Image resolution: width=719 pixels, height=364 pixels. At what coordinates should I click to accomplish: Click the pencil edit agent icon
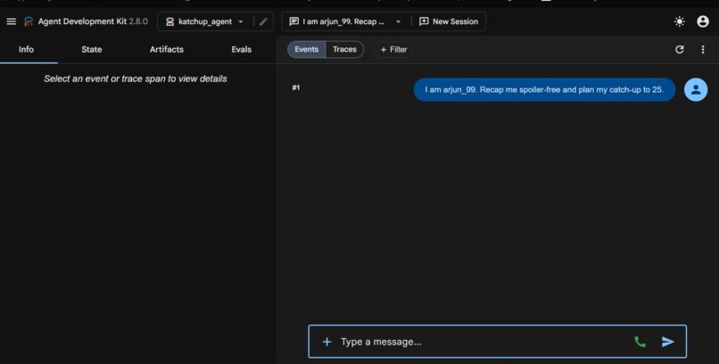pyautogui.click(x=263, y=21)
